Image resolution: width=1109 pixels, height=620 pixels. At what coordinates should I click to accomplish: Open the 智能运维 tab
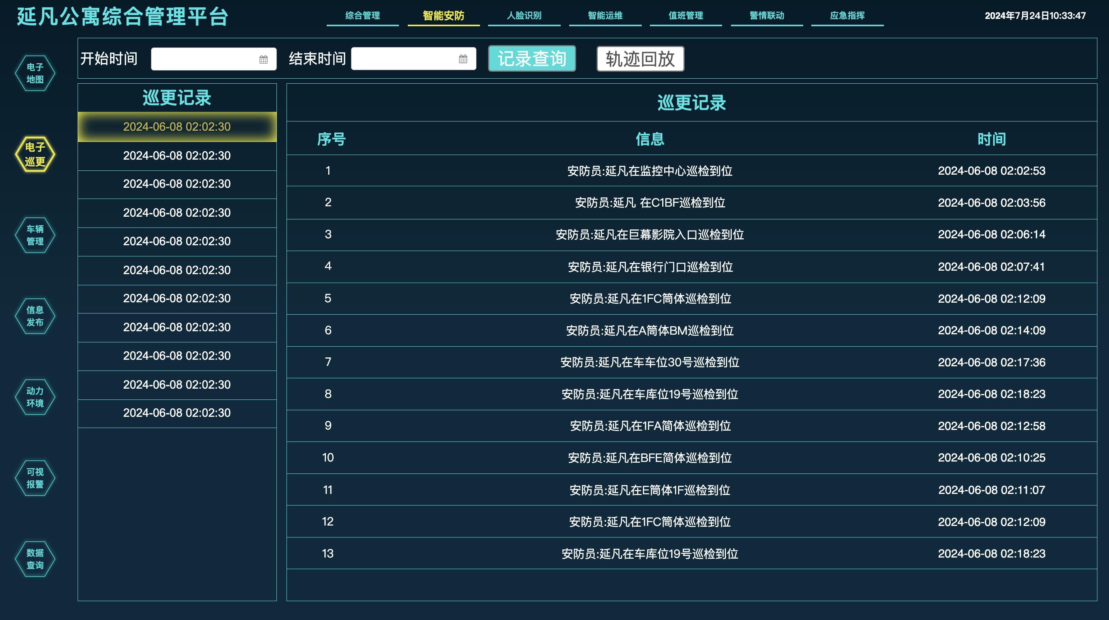coord(605,15)
